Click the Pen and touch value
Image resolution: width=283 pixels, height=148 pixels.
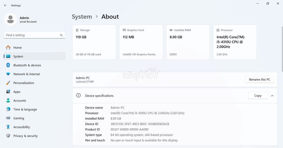[144, 140]
